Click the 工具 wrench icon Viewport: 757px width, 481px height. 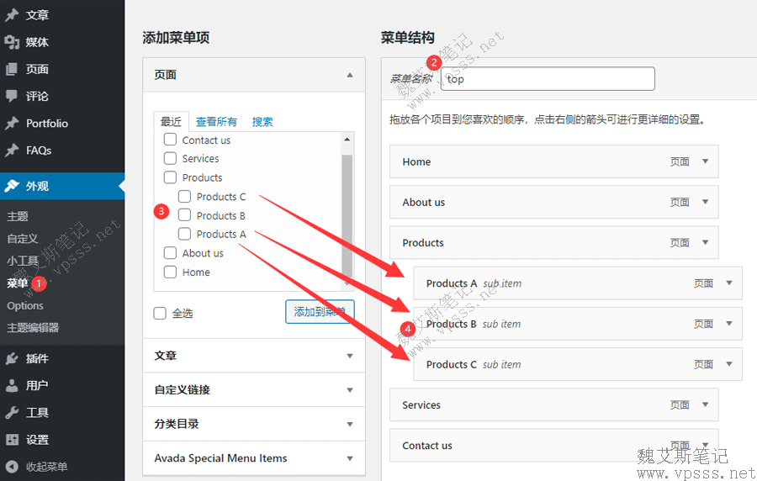coord(12,413)
